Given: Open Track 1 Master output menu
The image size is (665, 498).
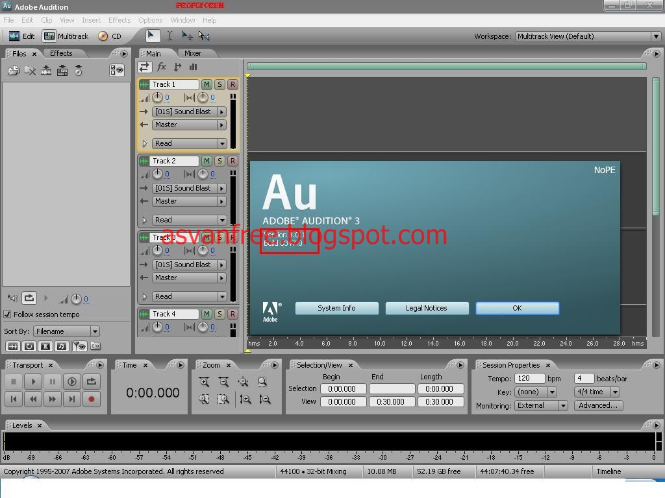Looking at the screenshot, I should [189, 125].
